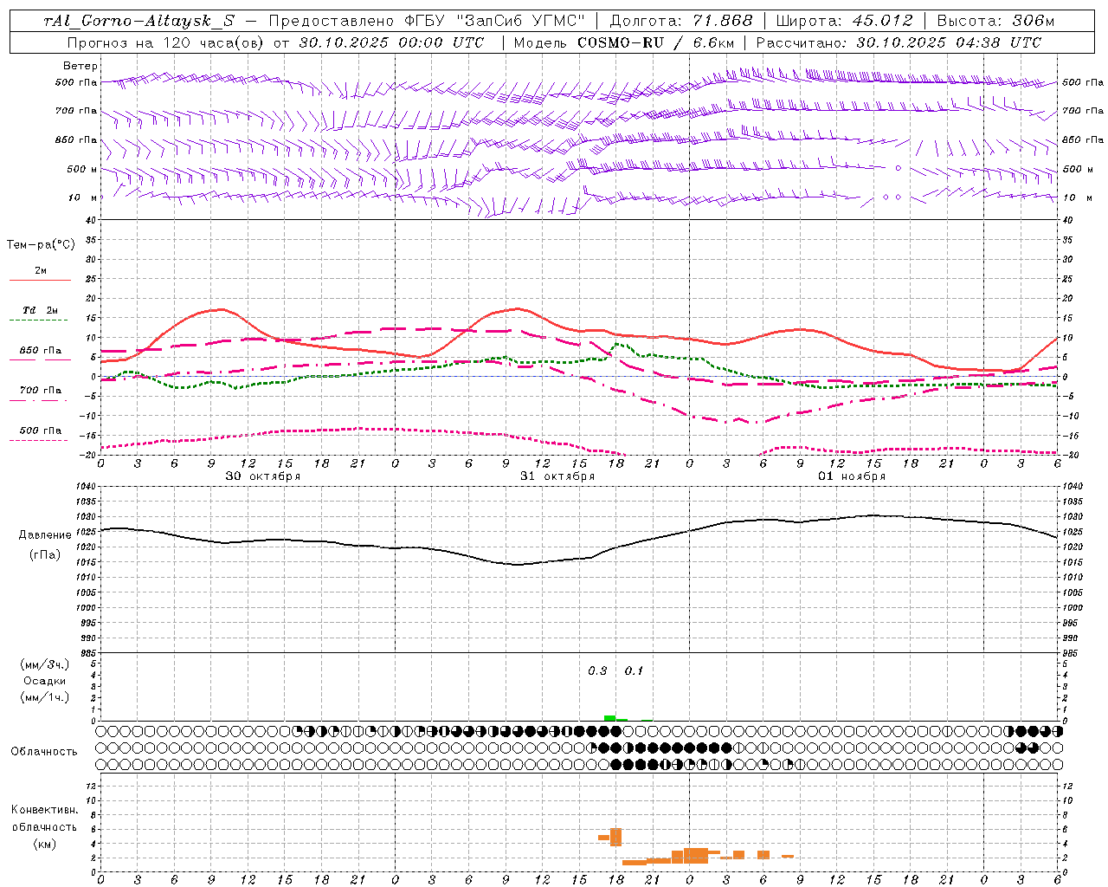Screen dimensions: 1108x887
Task: Click the Конвективн. panel label
Action: 44,810
